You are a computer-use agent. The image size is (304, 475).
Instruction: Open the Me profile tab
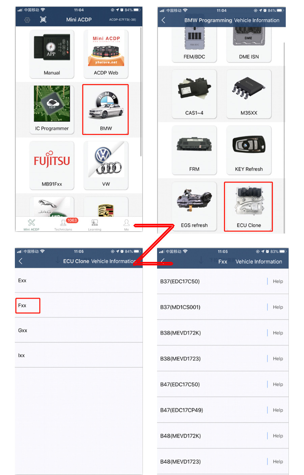(x=126, y=224)
